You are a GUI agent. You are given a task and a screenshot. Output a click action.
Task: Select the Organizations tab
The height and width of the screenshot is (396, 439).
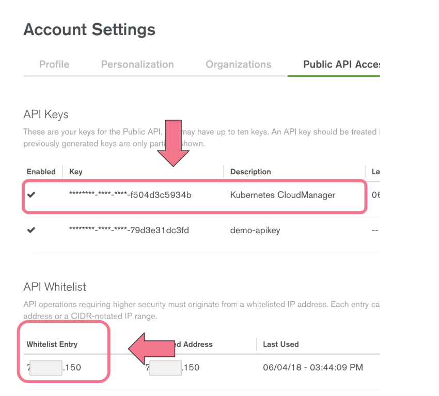pyautogui.click(x=238, y=64)
